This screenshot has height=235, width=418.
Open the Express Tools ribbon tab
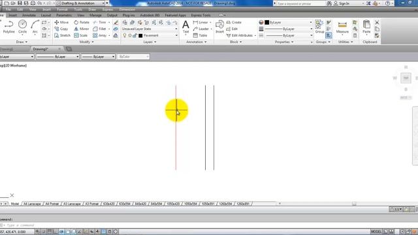(x=201, y=15)
